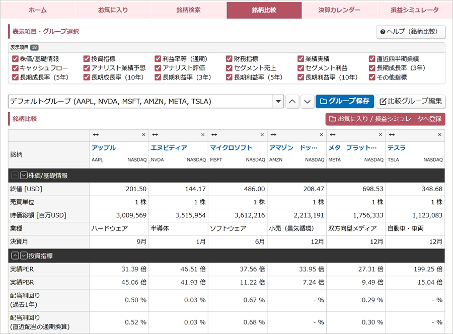
Task: Open アマゾン ドッ… stock link
Action: pos(293,148)
